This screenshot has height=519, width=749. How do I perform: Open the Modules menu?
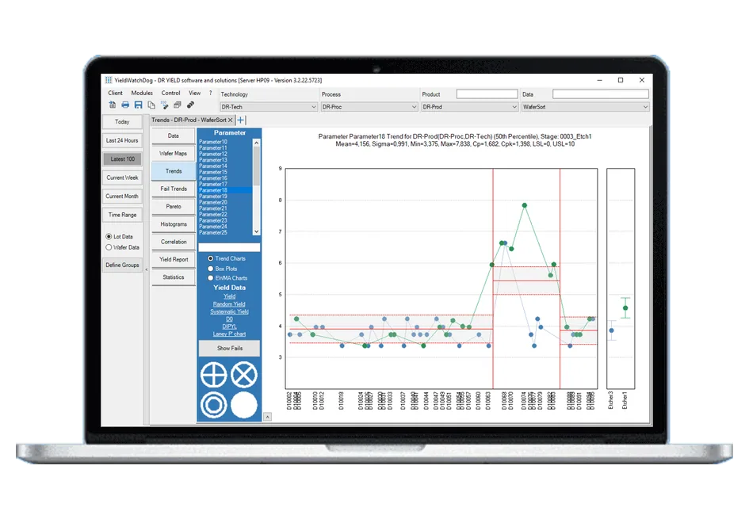(x=142, y=93)
